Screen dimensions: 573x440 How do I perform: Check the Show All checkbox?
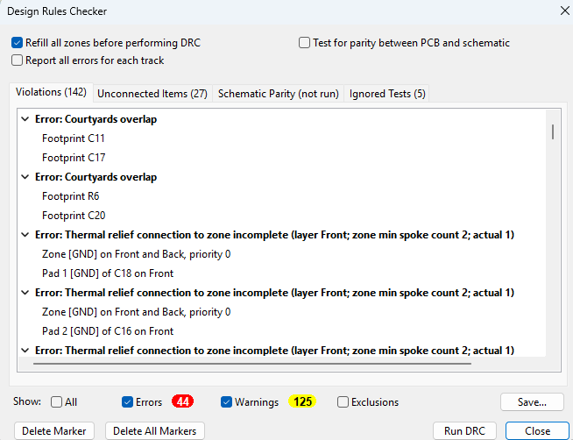coord(57,402)
